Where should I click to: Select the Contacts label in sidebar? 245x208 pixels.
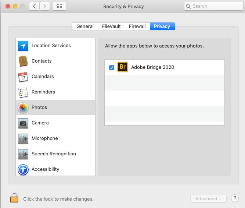click(x=42, y=61)
